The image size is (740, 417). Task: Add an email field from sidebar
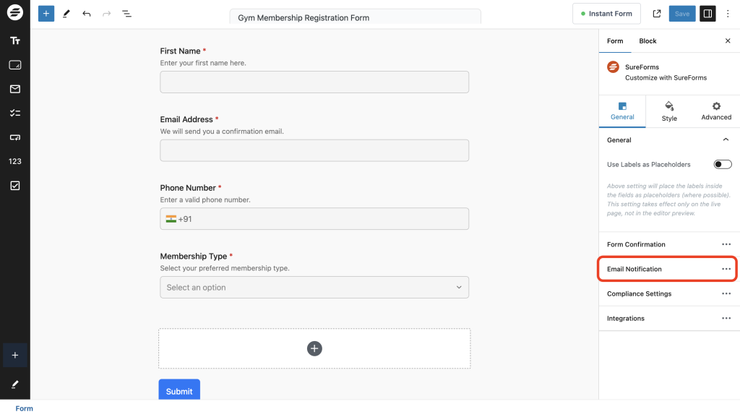(14, 89)
